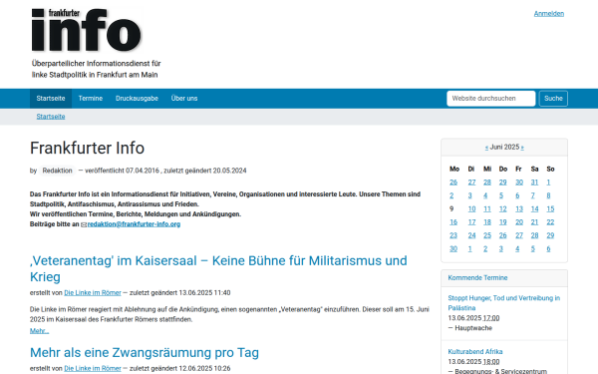Viewport: 598px width, 374px height.
Task: Select June 16 in the calendar
Action: (x=453, y=222)
